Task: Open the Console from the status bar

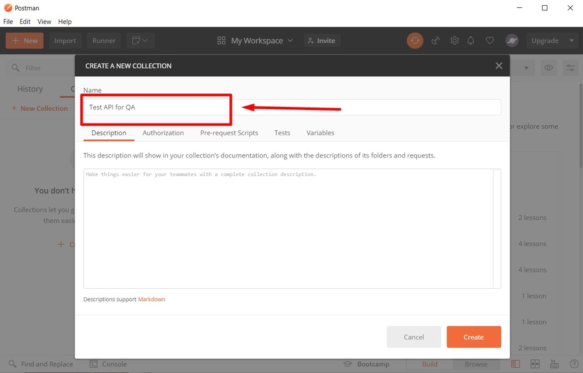Action: [108, 364]
